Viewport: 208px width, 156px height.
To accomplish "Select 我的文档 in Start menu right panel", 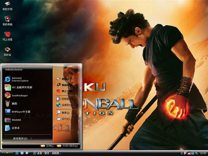I will click(x=64, y=79).
